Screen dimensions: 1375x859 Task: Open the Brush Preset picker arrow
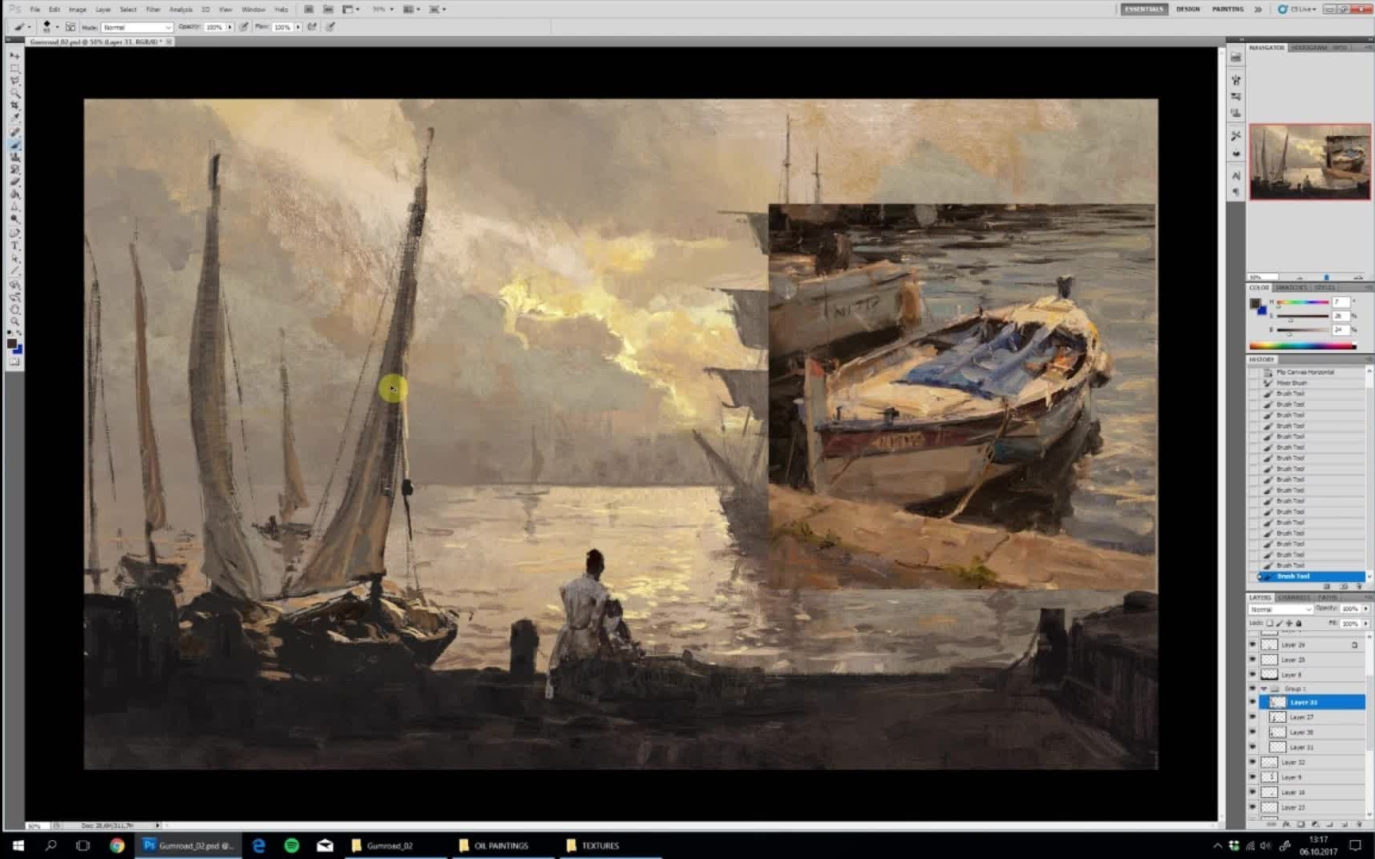tap(57, 27)
